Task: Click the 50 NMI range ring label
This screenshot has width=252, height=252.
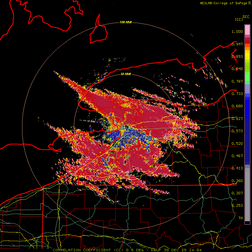Action: pos(126,74)
